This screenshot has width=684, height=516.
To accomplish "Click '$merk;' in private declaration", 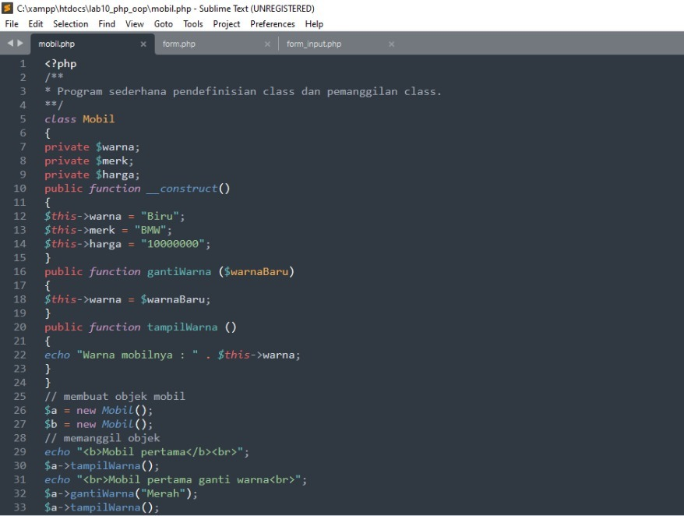I will tap(115, 161).
